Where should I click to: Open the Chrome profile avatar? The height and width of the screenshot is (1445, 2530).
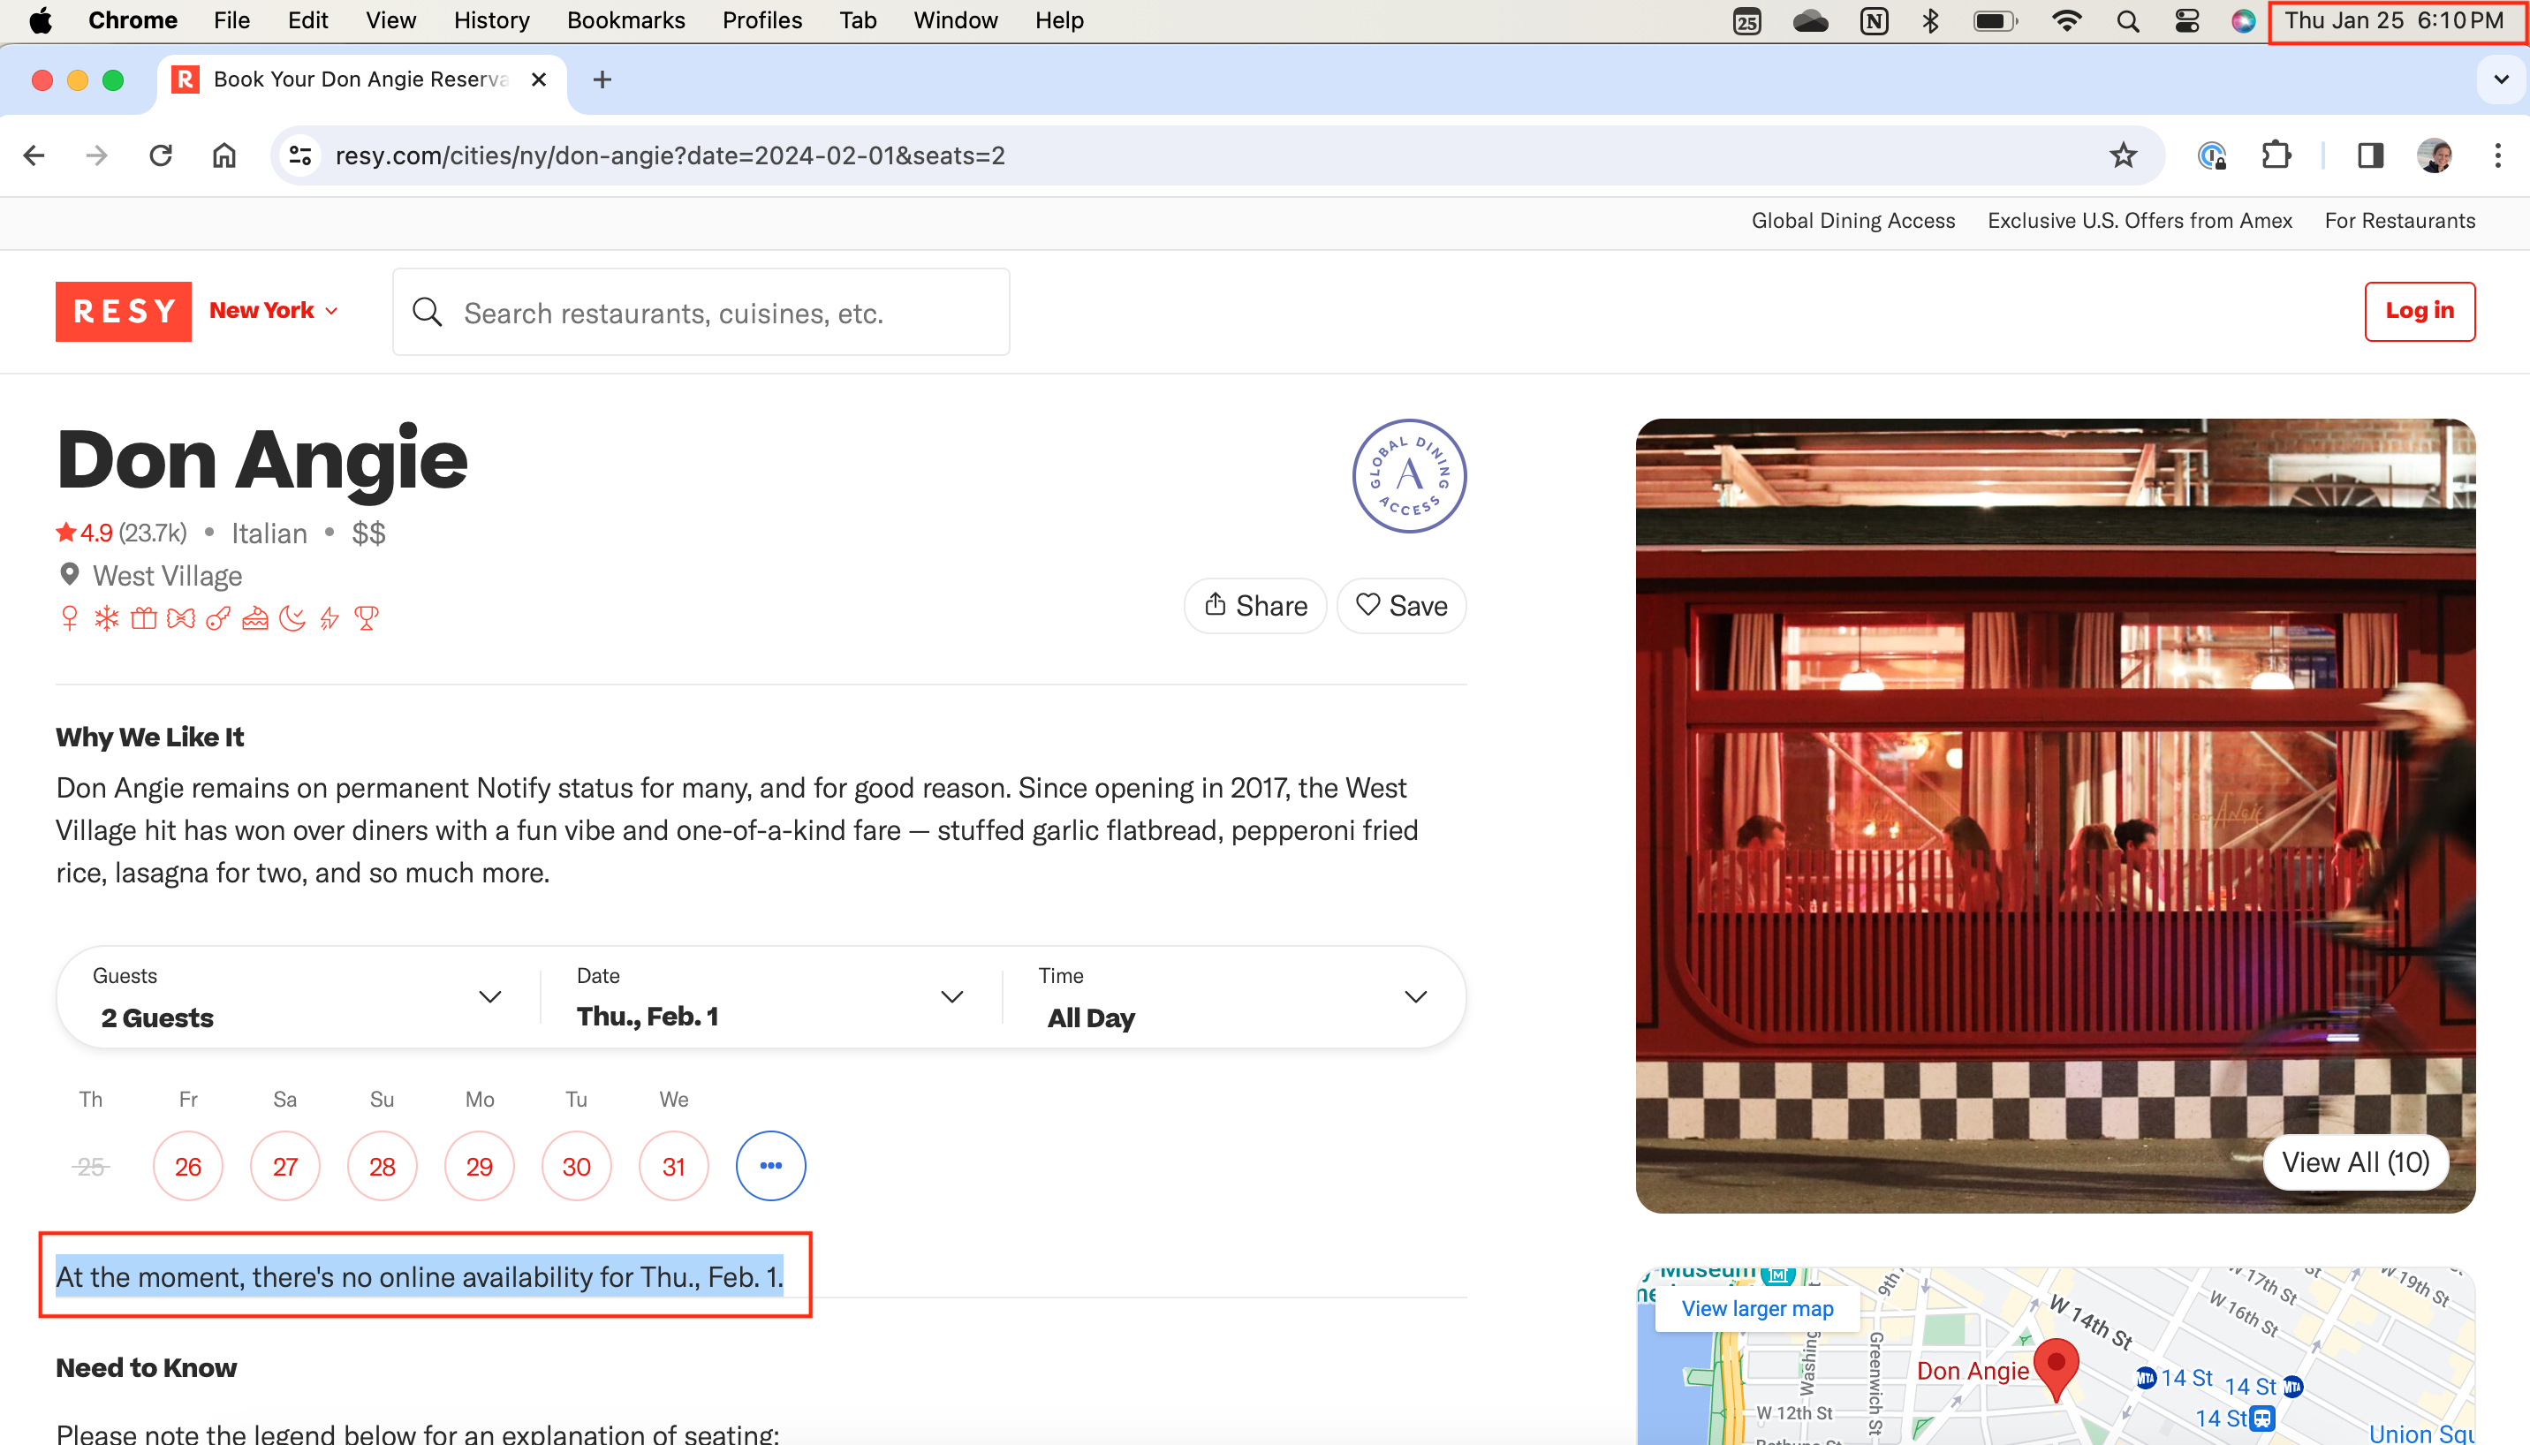click(2435, 155)
